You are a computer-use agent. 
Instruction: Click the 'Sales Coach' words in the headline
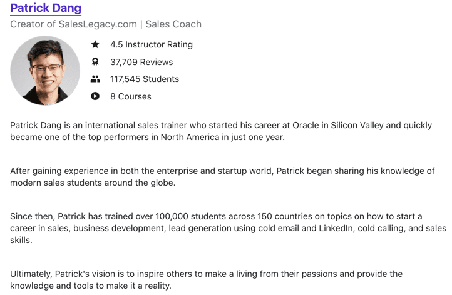[x=173, y=24]
